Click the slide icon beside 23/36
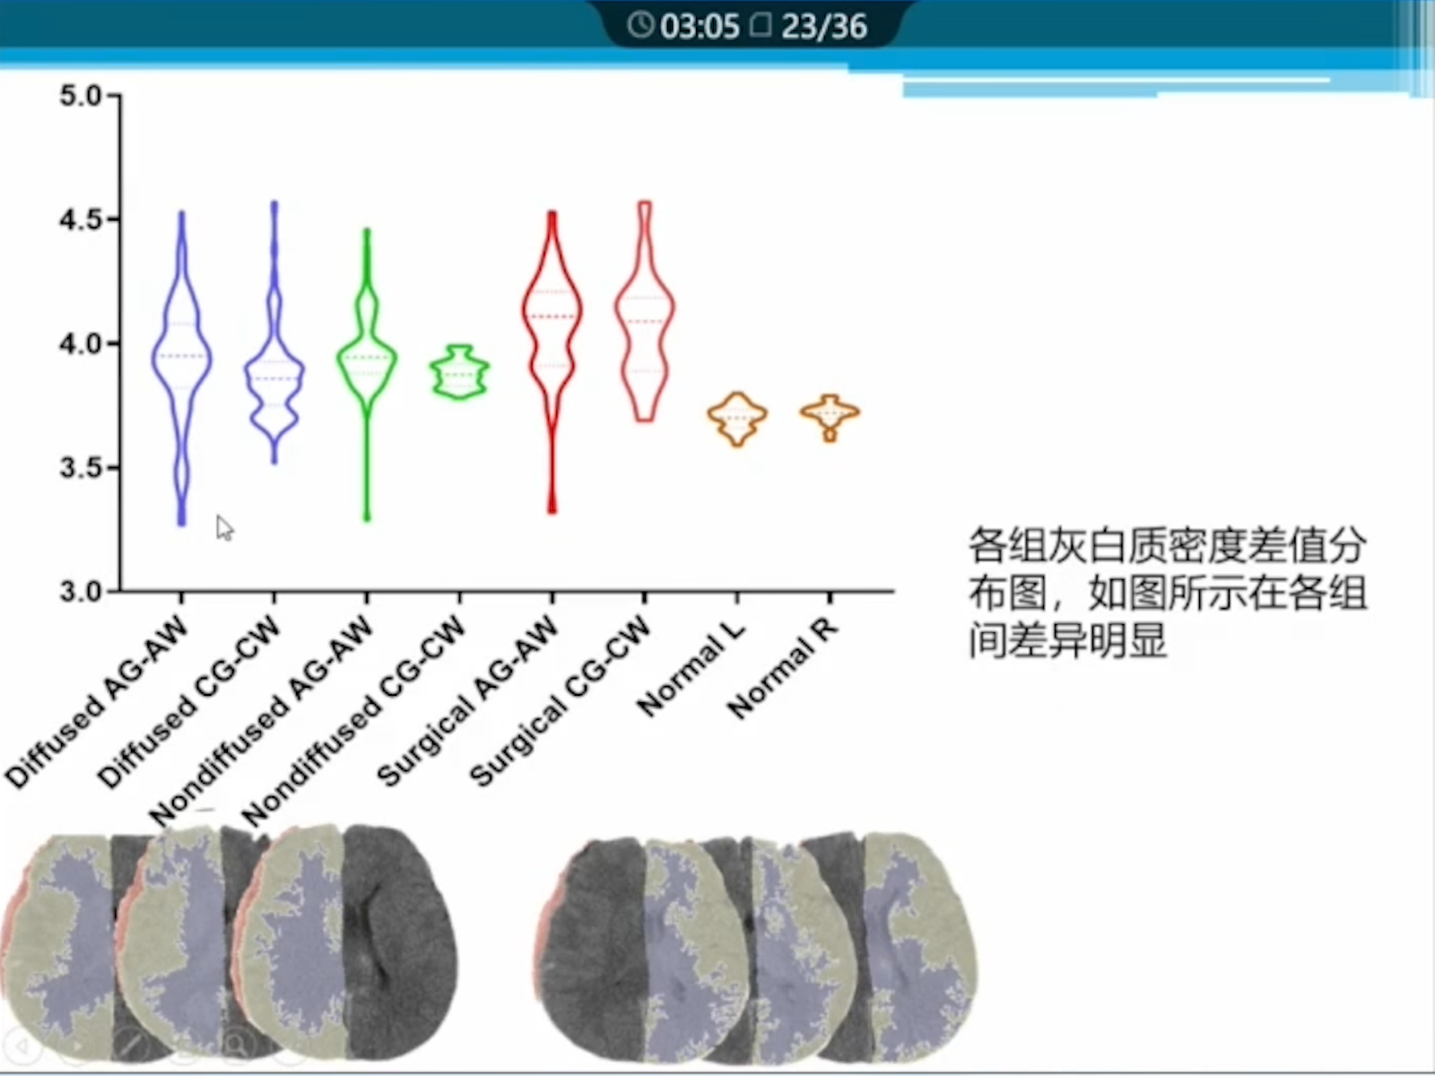This screenshot has height=1076, width=1435. [761, 25]
